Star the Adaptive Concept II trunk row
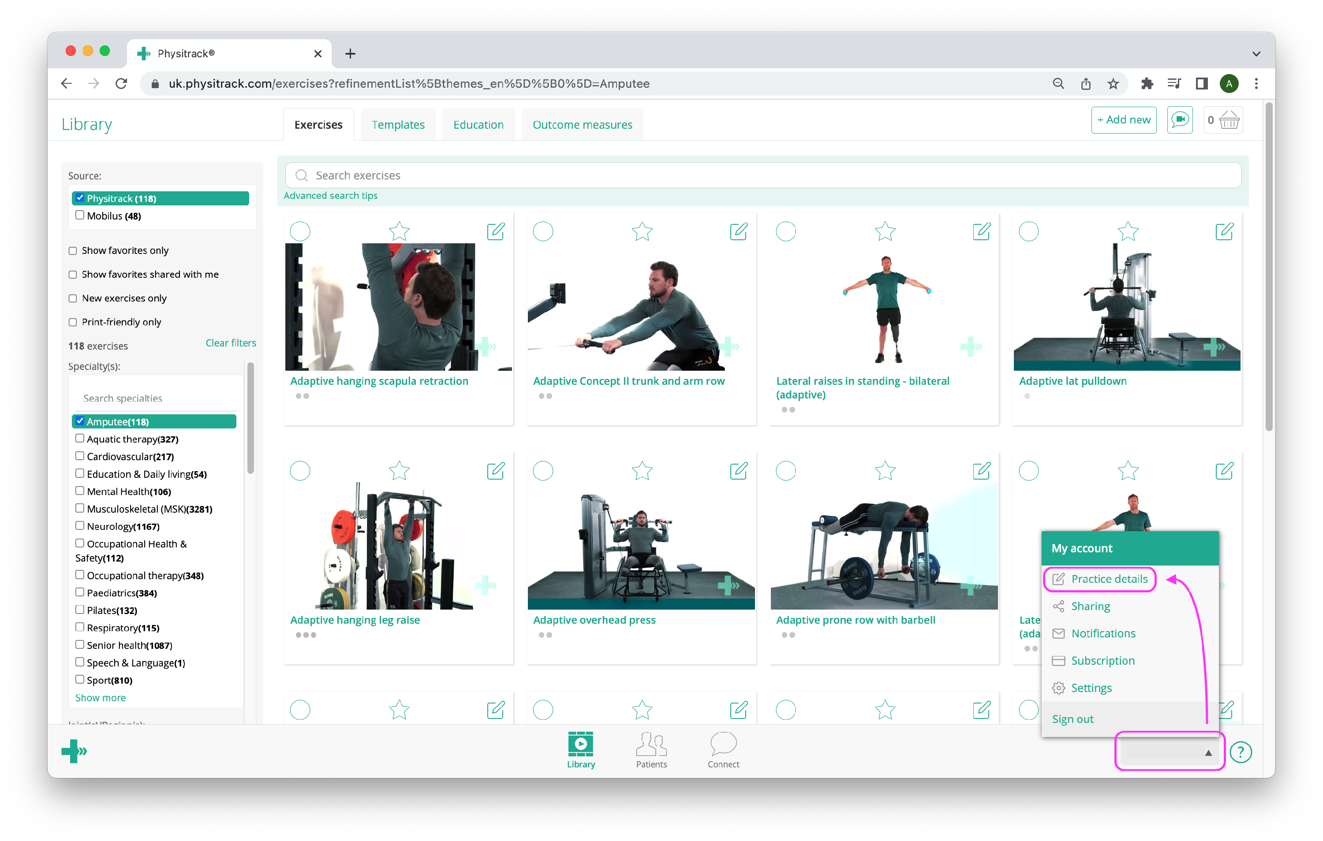 coord(642,231)
